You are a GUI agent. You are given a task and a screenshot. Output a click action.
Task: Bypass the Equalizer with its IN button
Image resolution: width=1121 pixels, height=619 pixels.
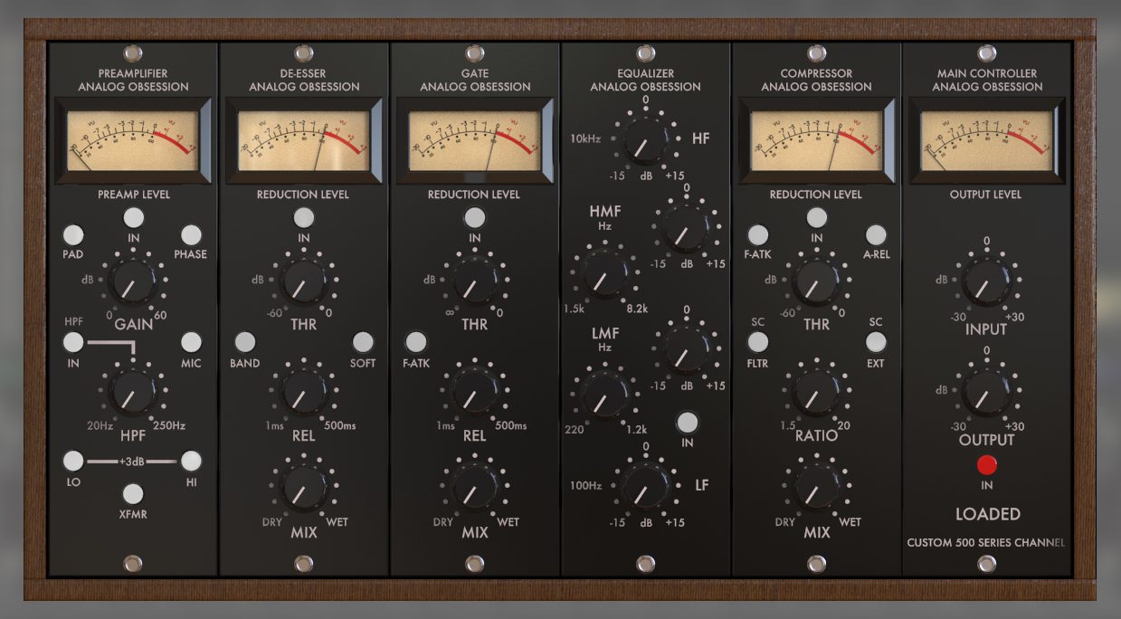688,422
